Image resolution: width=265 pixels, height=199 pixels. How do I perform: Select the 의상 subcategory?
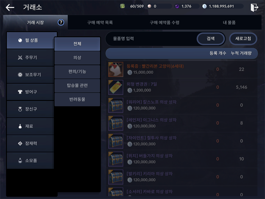point(77,58)
